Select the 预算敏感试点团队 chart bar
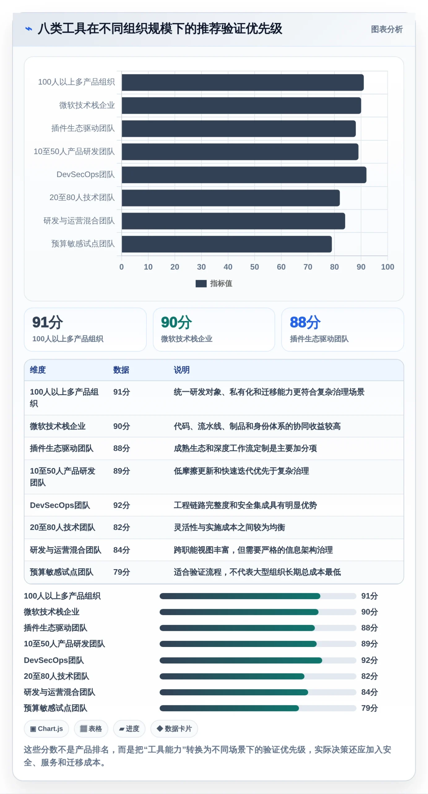The image size is (428, 794). (227, 244)
